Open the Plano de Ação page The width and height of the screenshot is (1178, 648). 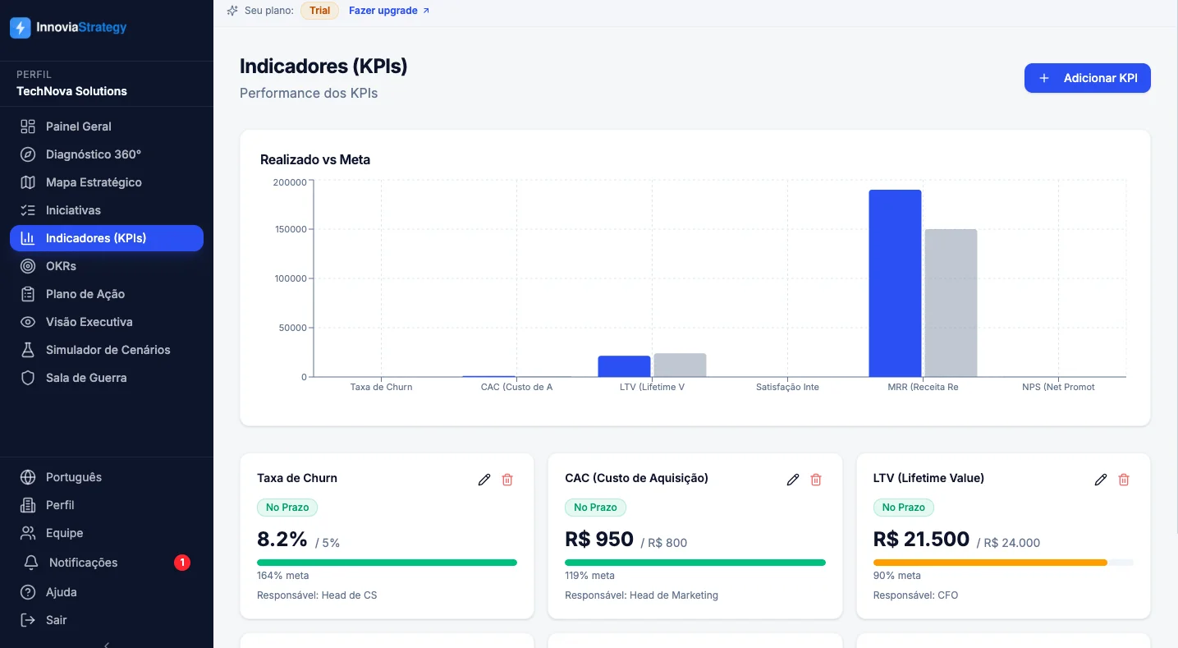[x=107, y=294]
